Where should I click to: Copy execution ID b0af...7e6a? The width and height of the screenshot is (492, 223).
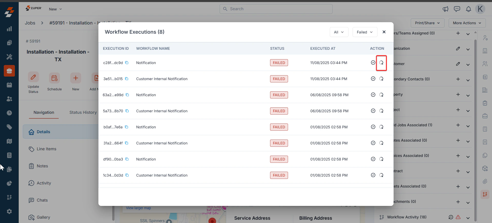(126, 127)
